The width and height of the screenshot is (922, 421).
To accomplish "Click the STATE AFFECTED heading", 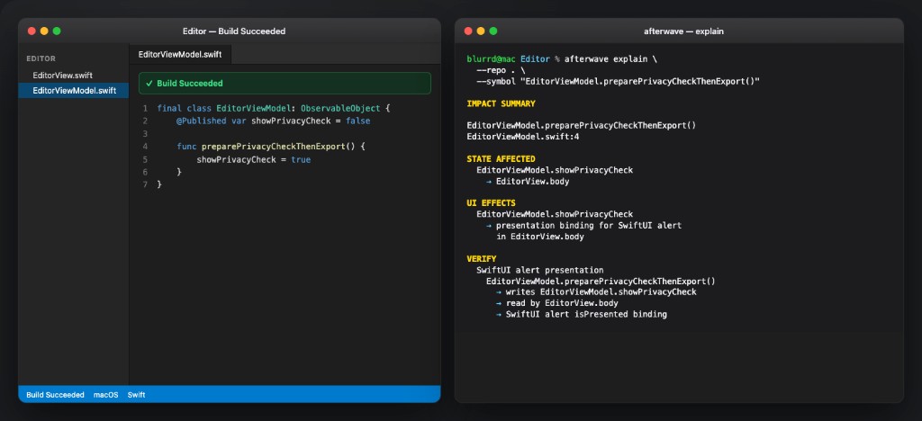I will point(501,159).
